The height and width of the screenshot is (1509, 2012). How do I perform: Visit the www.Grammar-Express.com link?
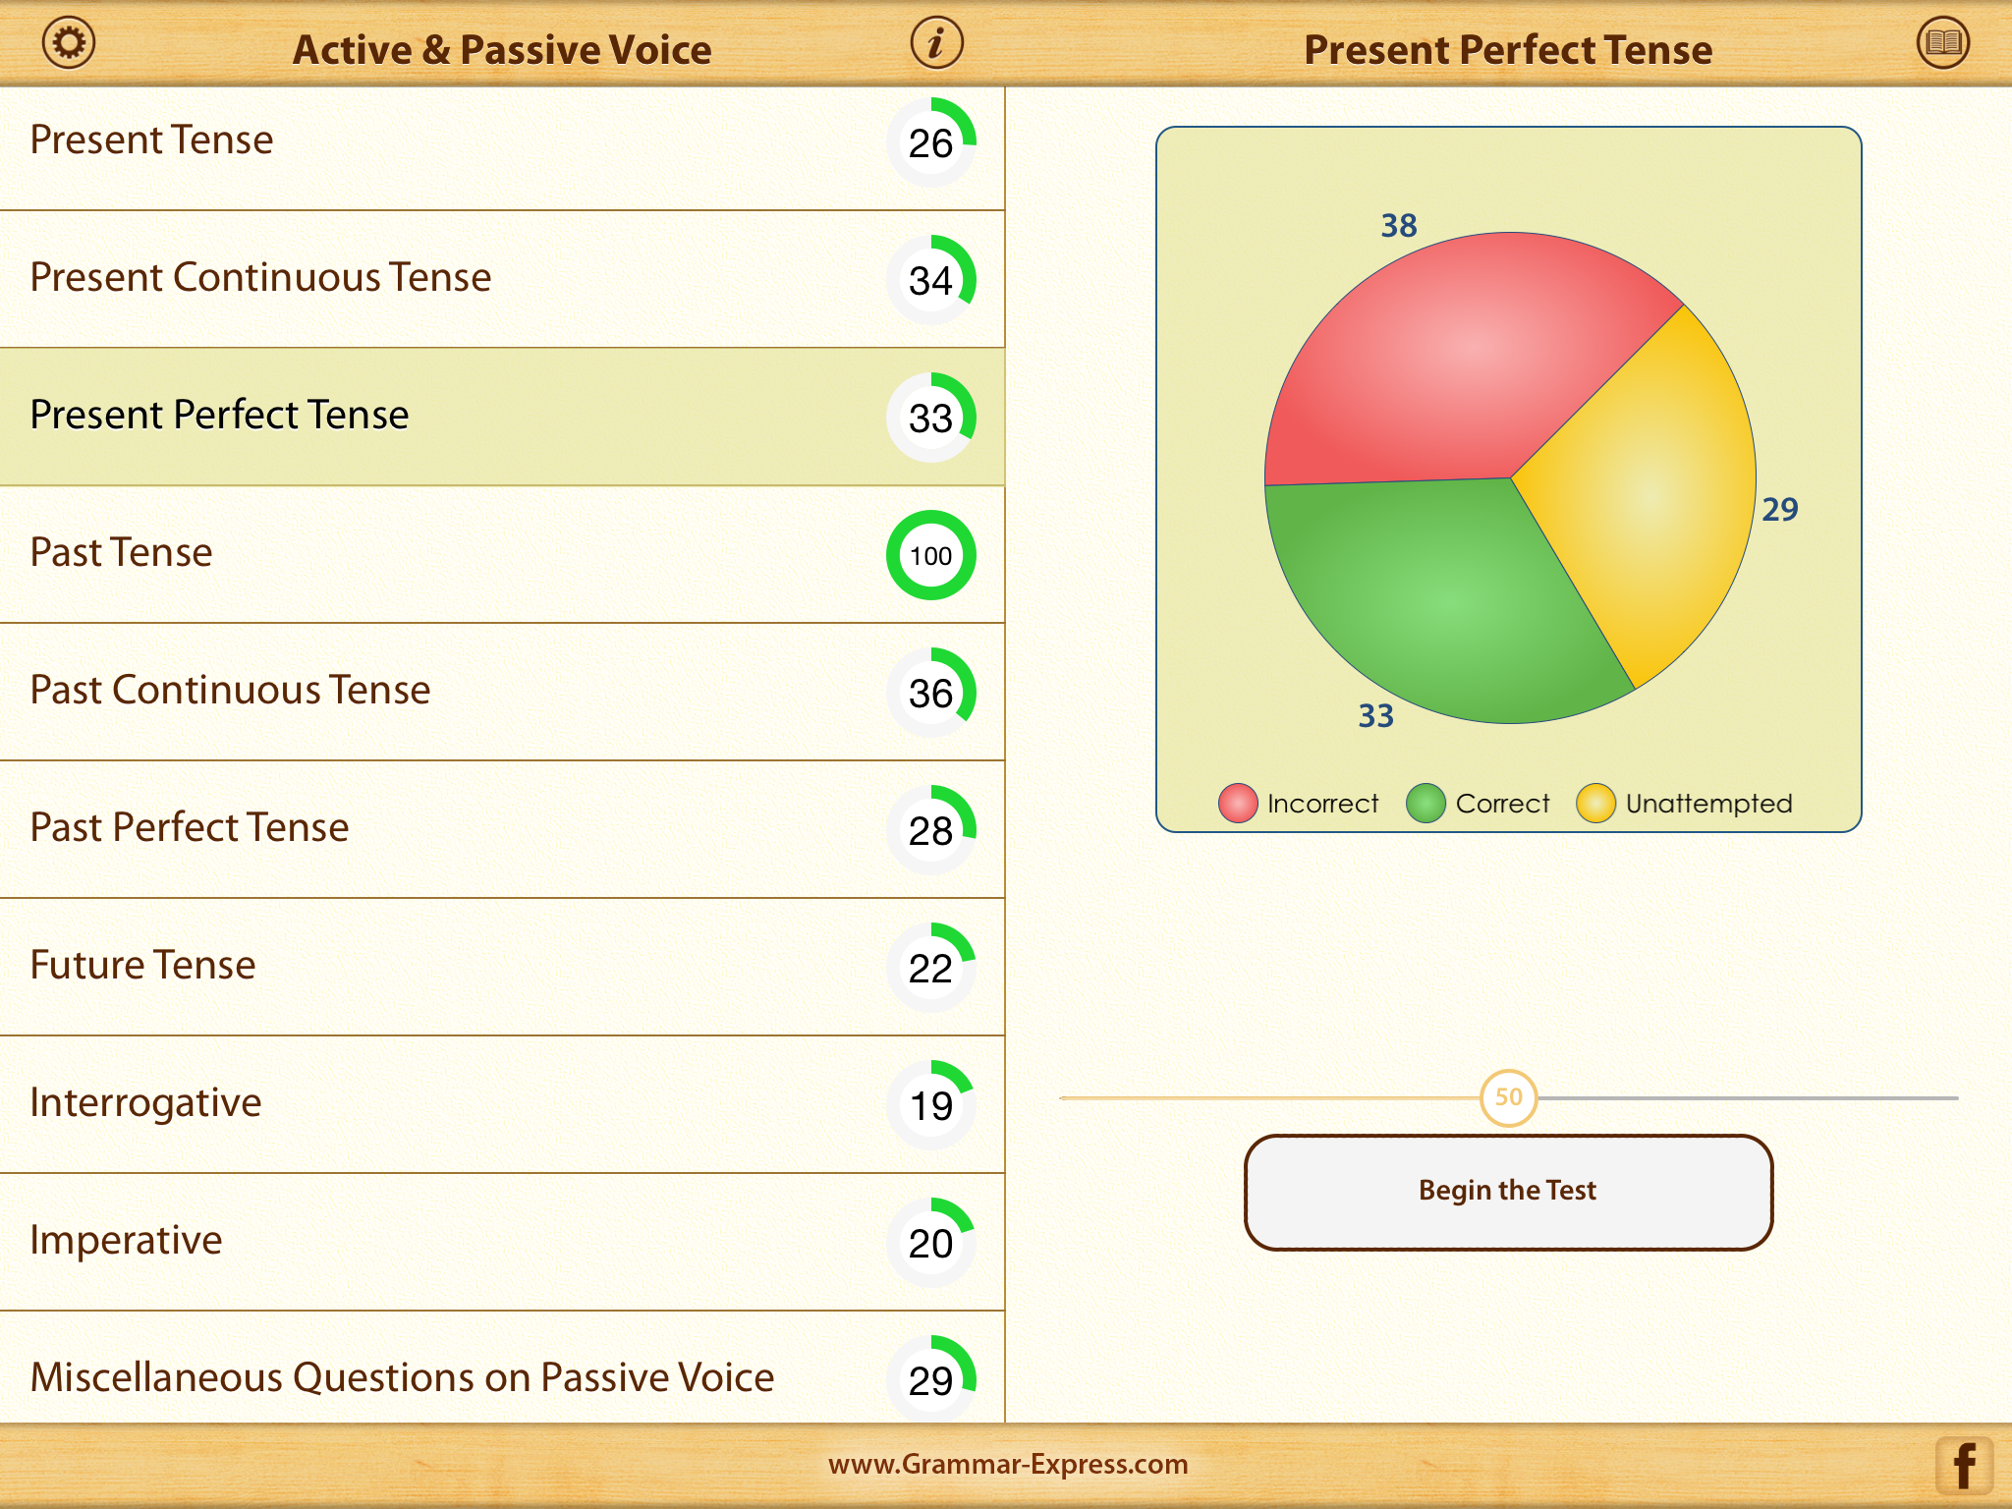pos(1008,1465)
